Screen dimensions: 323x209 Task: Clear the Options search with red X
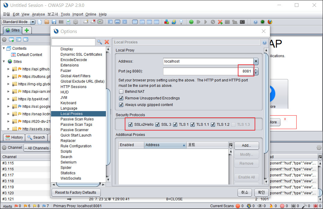tap(107, 42)
